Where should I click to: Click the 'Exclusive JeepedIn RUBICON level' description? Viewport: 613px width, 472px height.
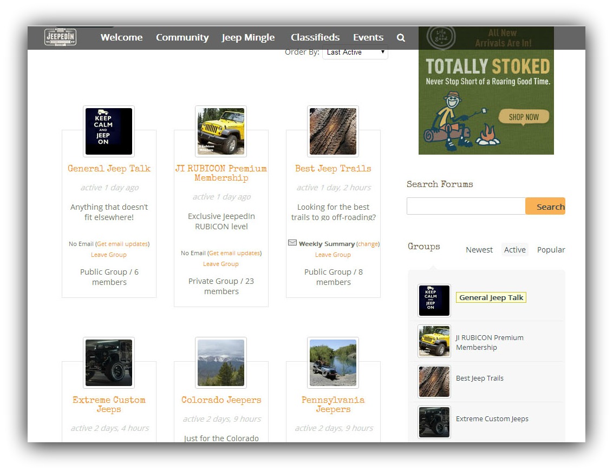tap(221, 221)
